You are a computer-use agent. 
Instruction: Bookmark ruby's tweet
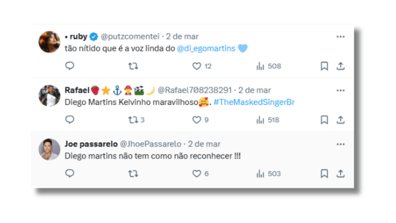click(x=324, y=66)
